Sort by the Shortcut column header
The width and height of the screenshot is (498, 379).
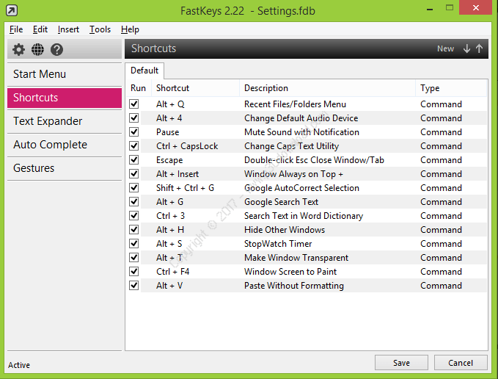pyautogui.click(x=195, y=88)
